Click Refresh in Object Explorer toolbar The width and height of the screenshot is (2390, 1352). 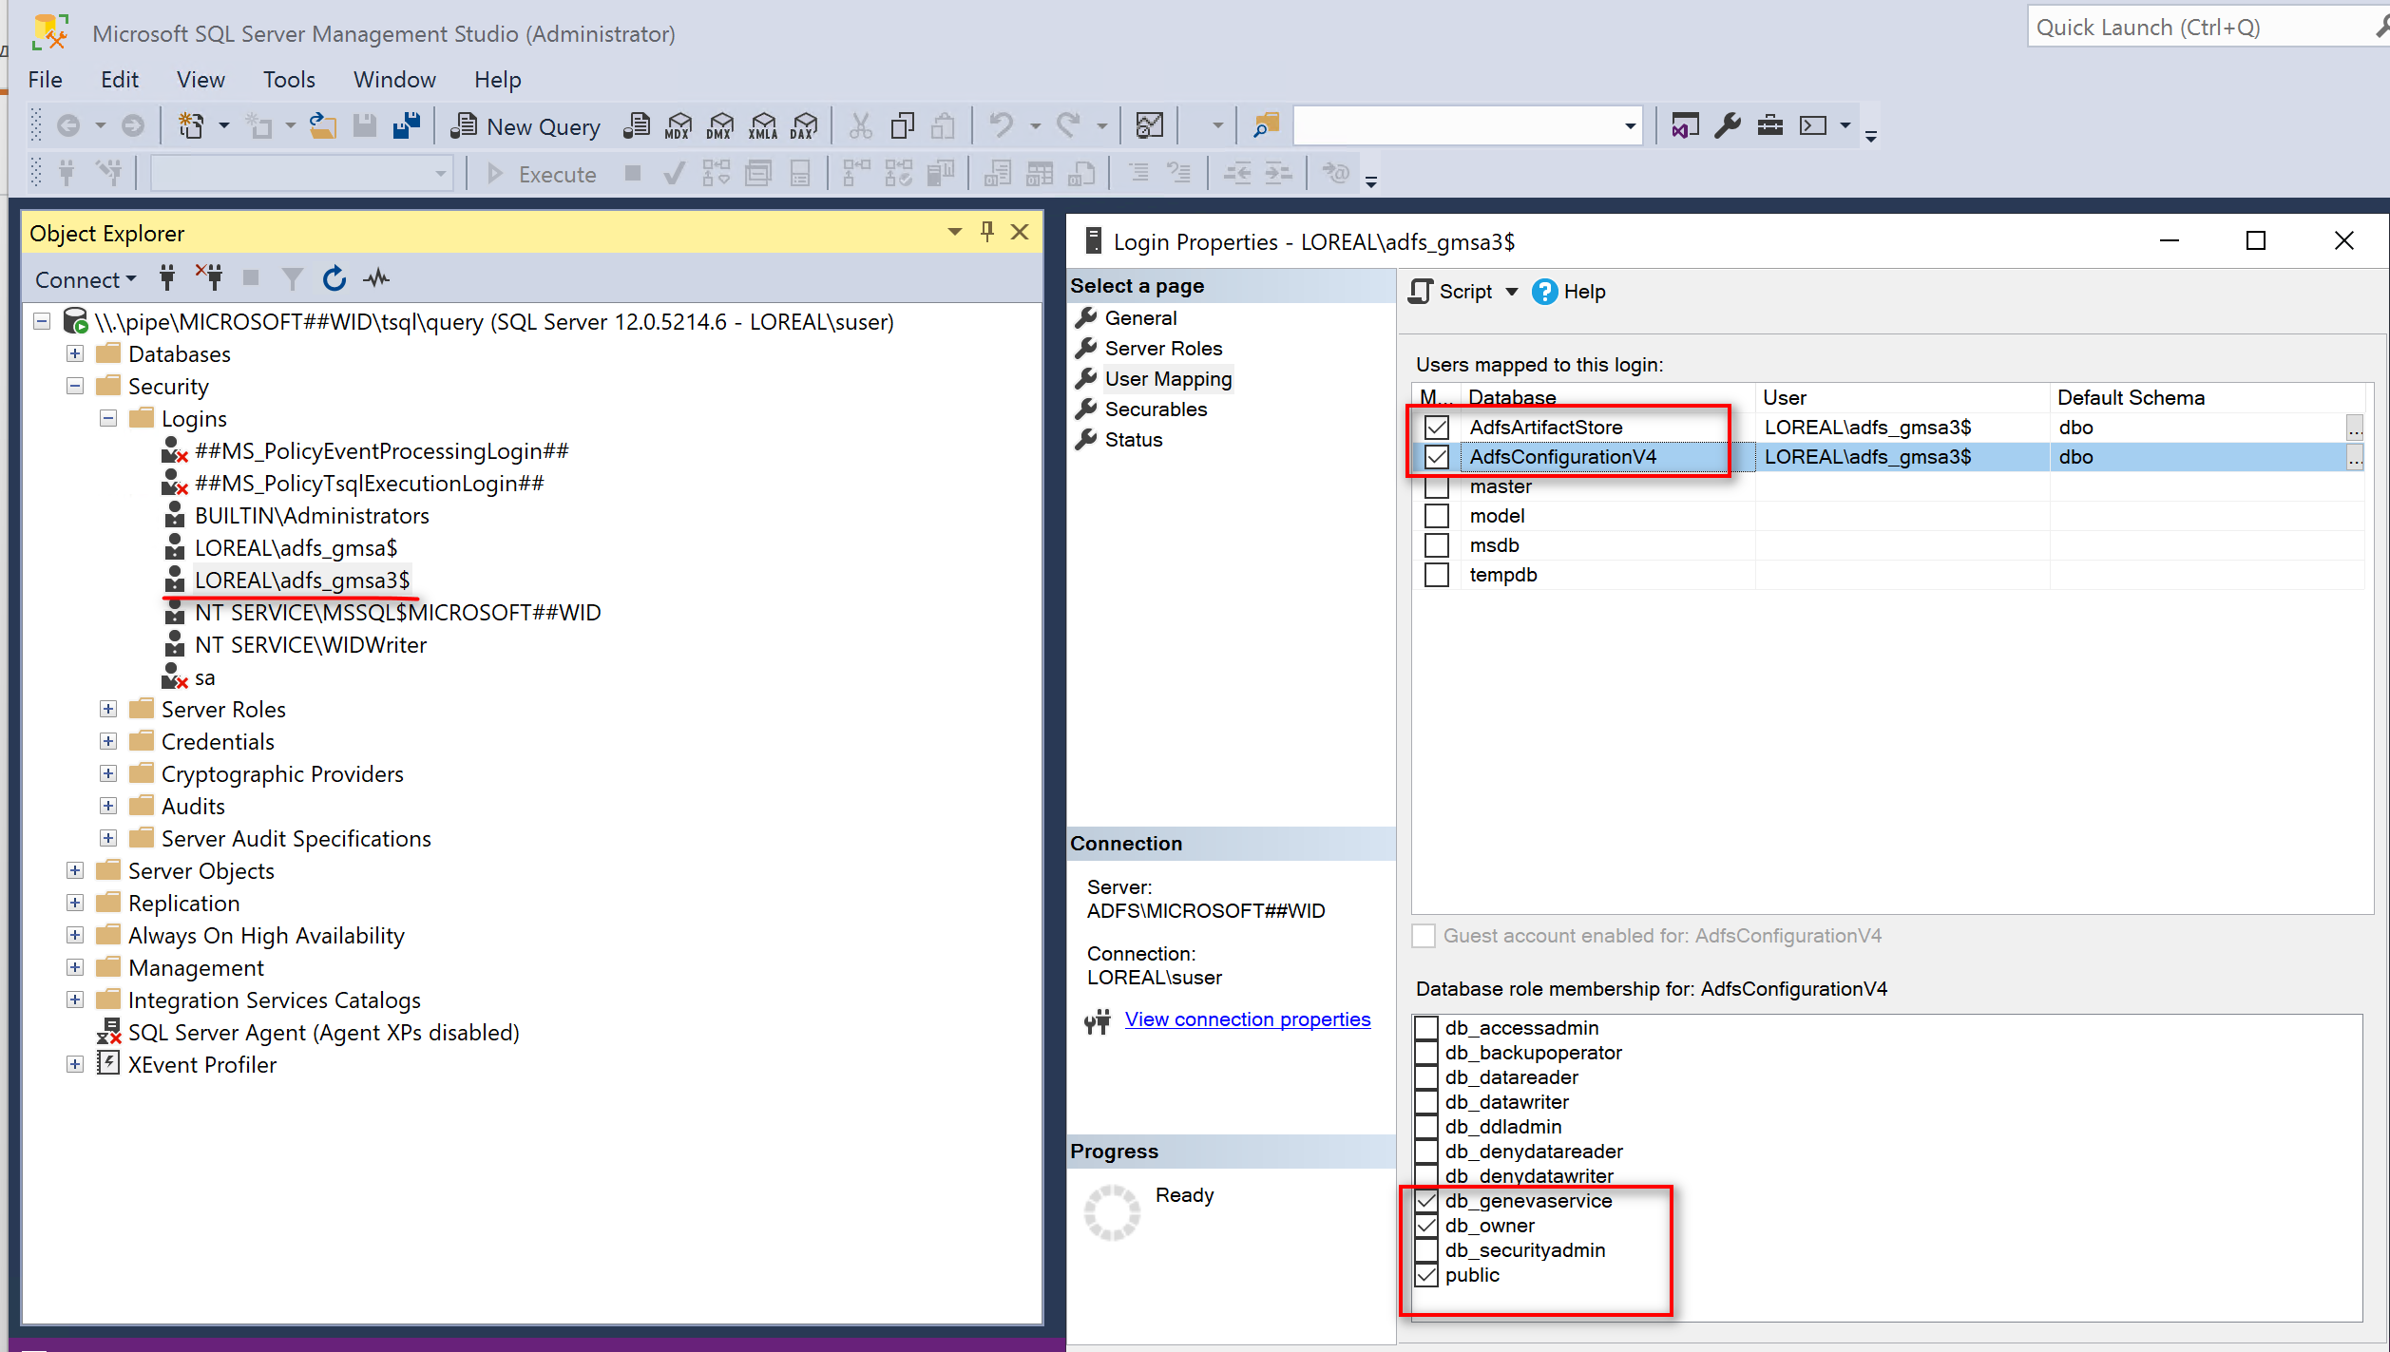[x=334, y=278]
